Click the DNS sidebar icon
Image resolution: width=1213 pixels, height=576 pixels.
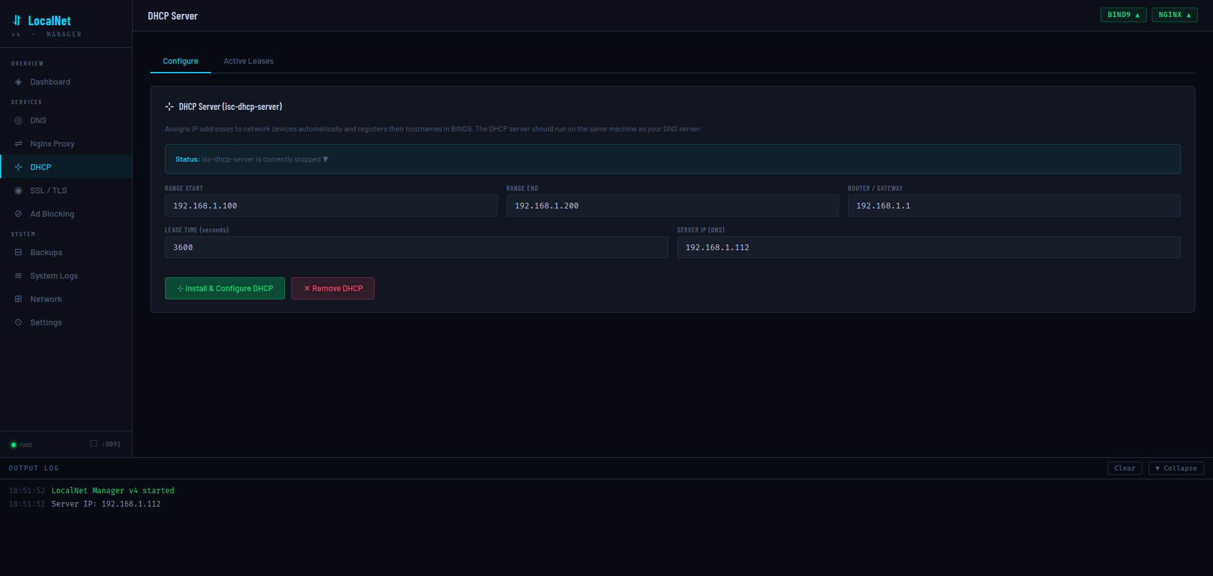point(18,121)
